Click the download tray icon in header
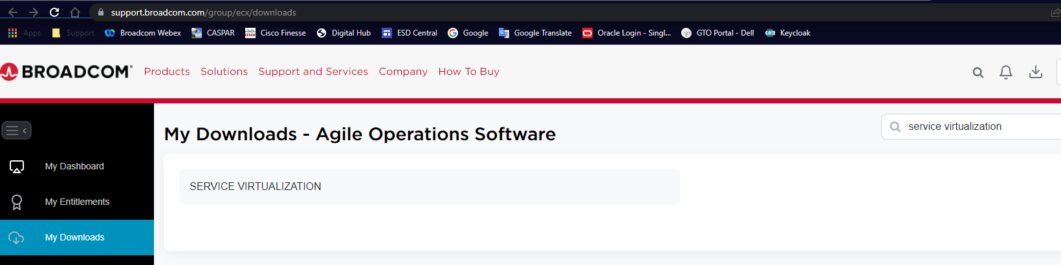This screenshot has height=265, width=1061. [x=1035, y=72]
